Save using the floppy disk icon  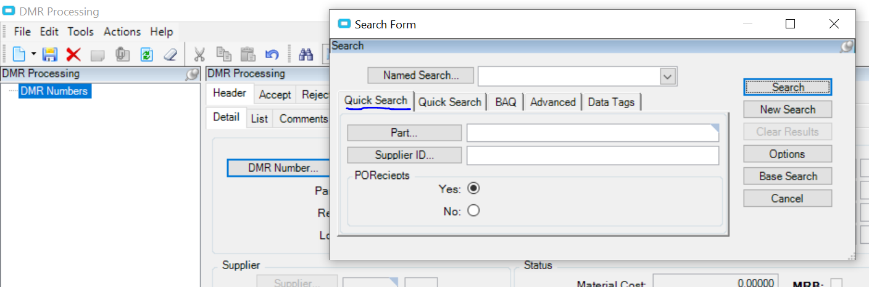coord(49,54)
